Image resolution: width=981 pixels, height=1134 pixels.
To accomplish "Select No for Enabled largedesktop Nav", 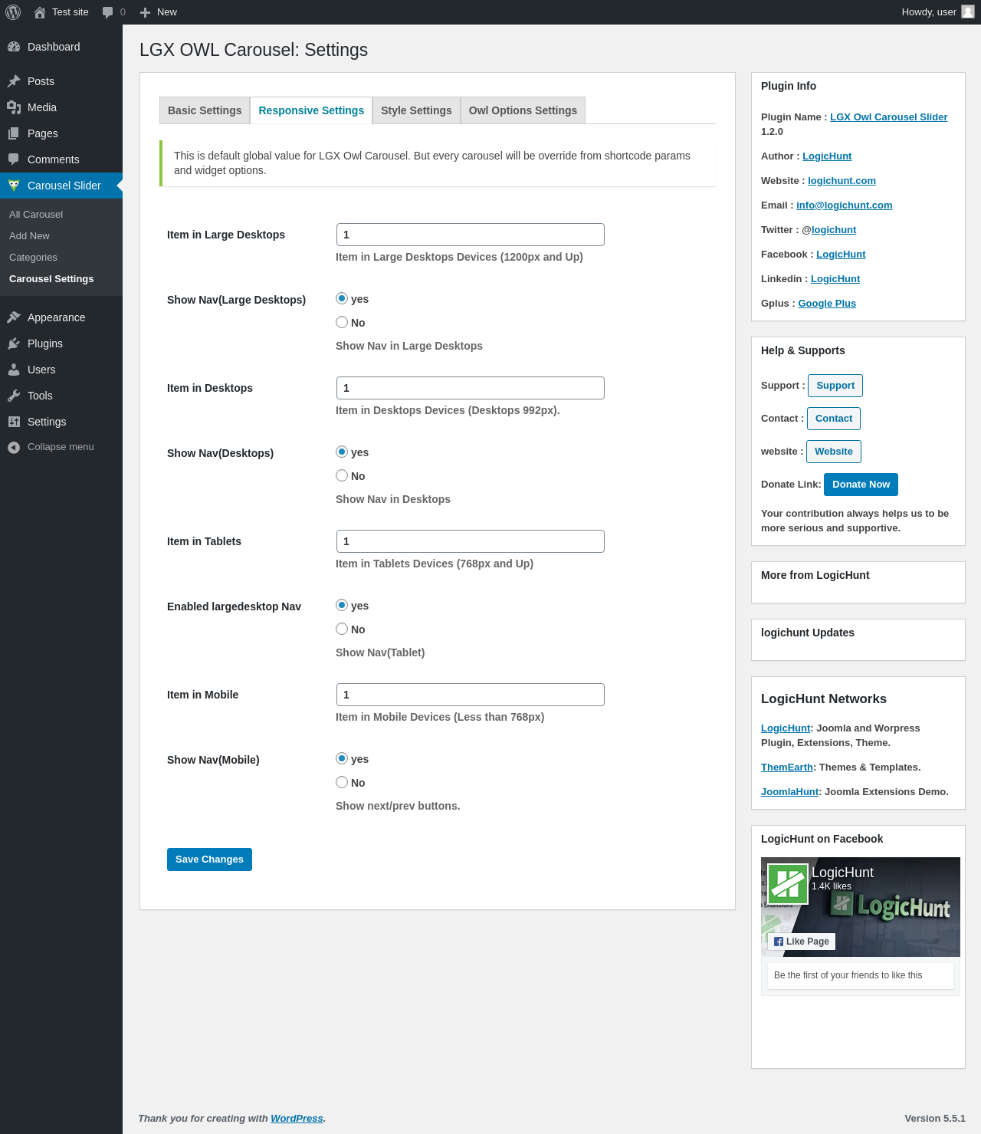I will click(x=342, y=629).
